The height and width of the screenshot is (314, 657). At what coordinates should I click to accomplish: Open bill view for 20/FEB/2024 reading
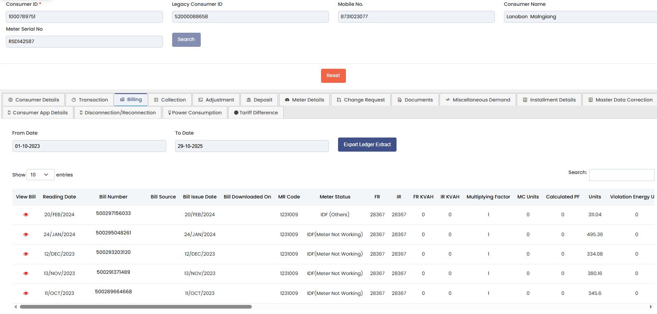(26, 215)
